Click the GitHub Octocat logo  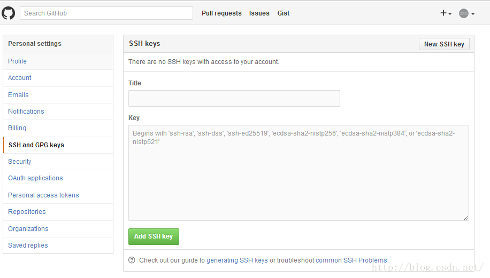[x=8, y=13]
